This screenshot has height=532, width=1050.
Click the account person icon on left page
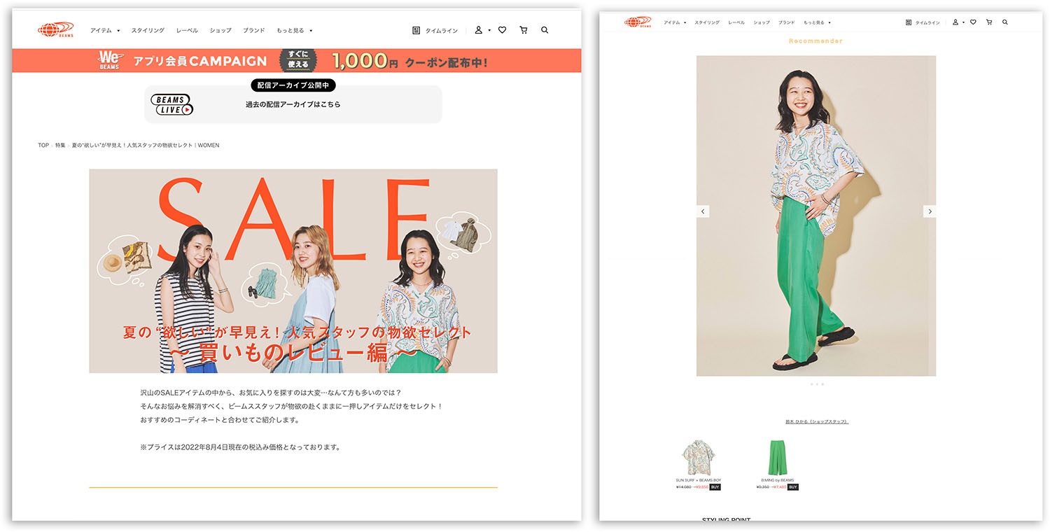(x=479, y=30)
